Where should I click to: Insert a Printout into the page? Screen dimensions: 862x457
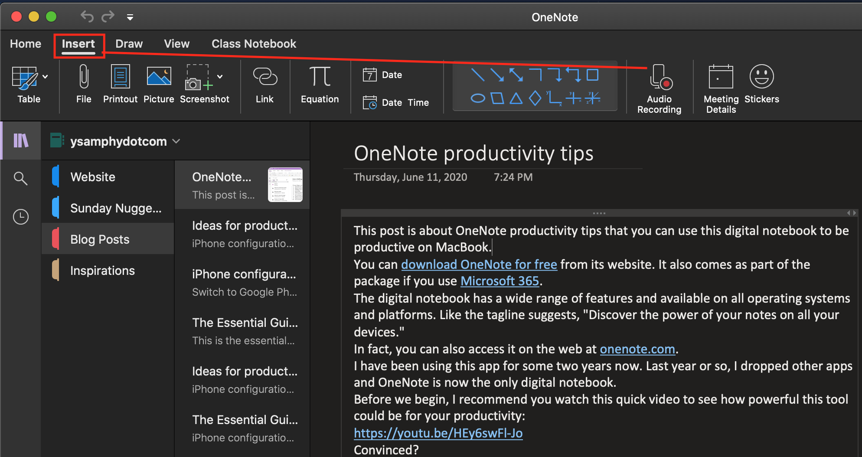click(120, 84)
